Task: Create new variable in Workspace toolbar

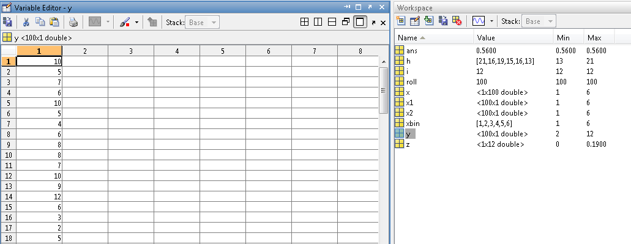Action: [x=400, y=21]
